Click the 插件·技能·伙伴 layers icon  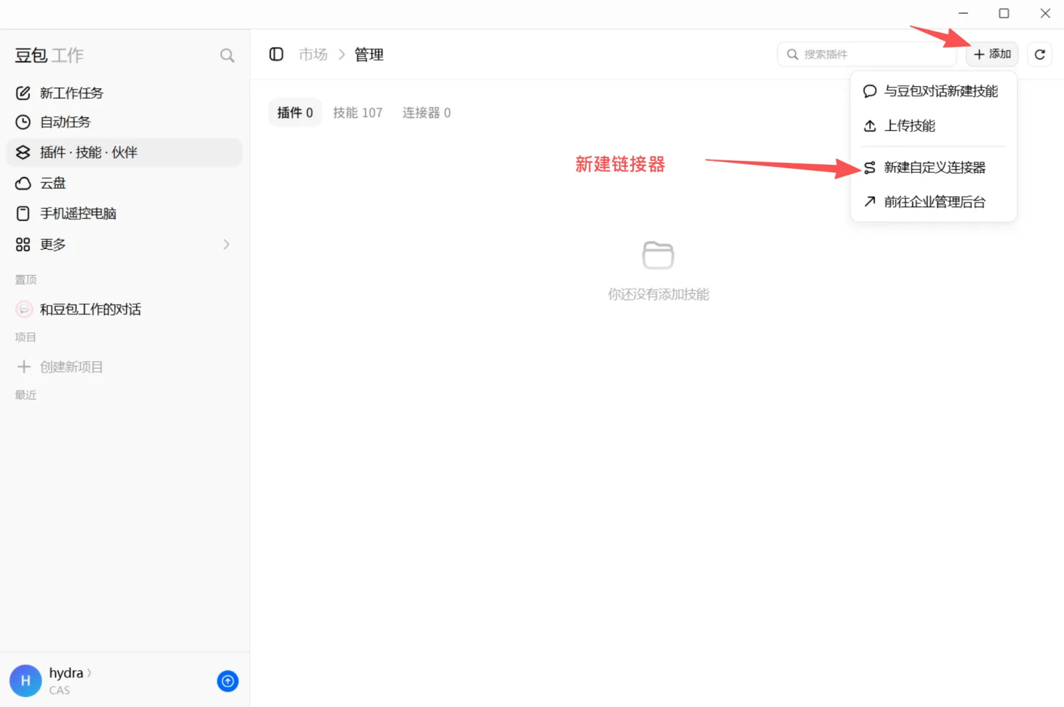[23, 153]
